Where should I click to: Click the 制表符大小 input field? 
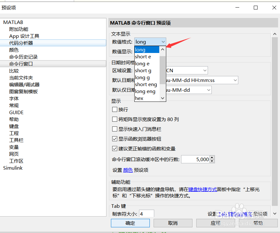click(147, 214)
